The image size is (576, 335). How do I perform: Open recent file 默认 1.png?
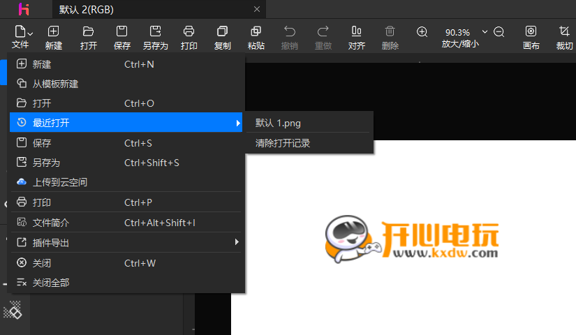point(279,123)
